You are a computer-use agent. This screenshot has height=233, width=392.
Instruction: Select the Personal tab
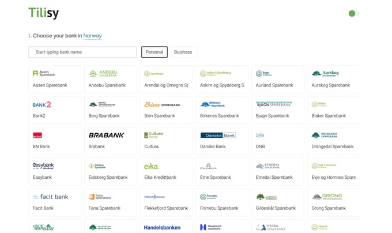tap(154, 52)
